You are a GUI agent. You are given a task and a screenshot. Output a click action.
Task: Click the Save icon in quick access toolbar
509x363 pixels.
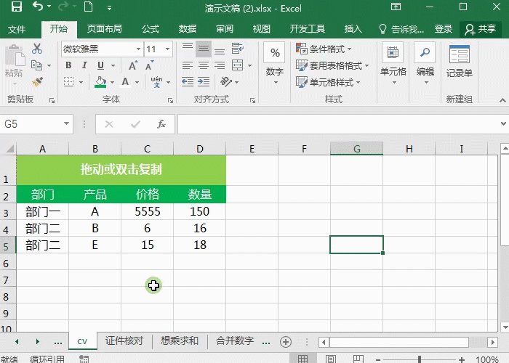pos(17,7)
